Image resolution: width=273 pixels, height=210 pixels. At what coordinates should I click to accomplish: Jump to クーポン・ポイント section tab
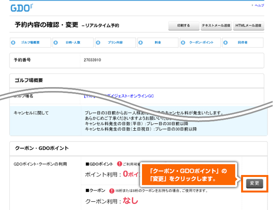point(200,42)
